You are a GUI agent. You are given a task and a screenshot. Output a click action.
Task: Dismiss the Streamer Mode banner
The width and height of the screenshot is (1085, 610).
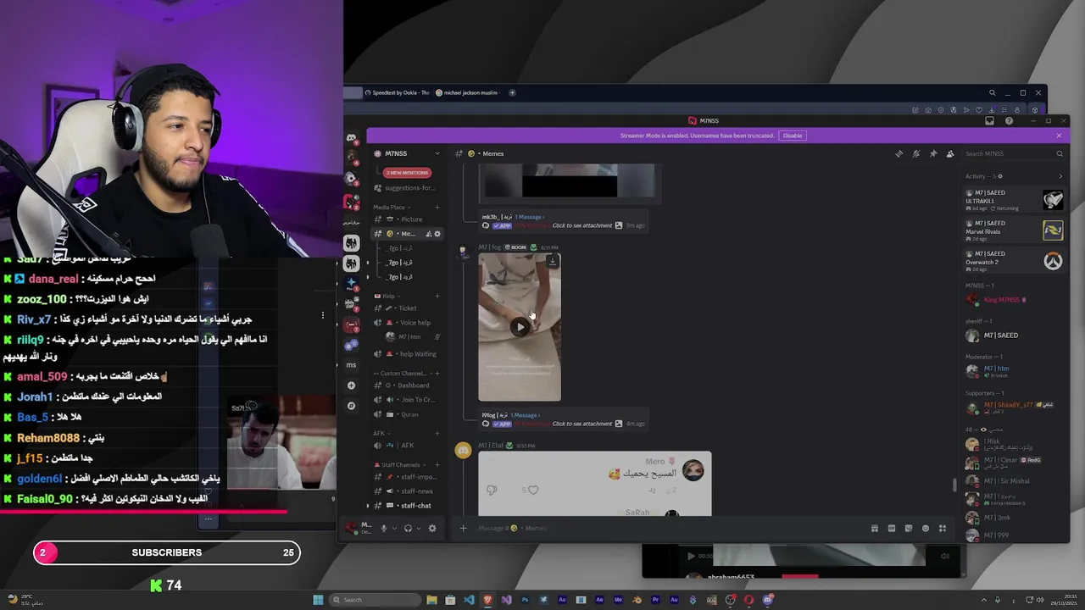pos(1059,136)
